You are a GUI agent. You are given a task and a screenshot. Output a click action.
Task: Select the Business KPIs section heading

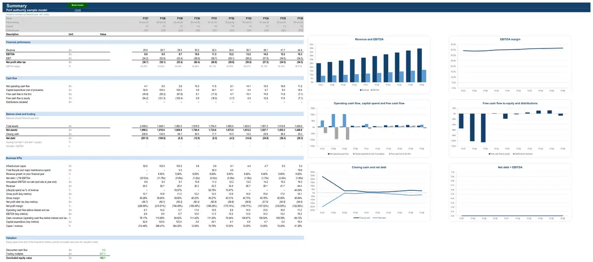tap(13, 158)
